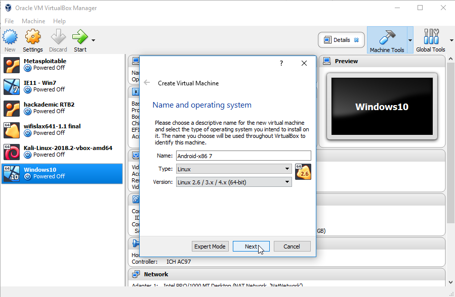Click the dialog help question mark
This screenshot has width=455, height=297.
coord(281,63)
